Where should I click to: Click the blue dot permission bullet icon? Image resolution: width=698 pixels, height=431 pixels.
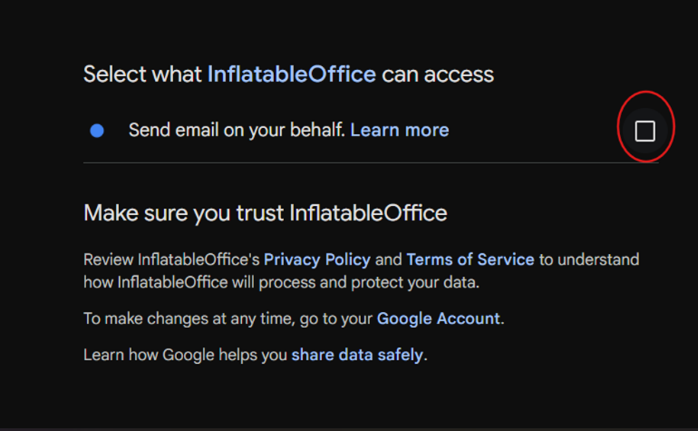coord(97,131)
